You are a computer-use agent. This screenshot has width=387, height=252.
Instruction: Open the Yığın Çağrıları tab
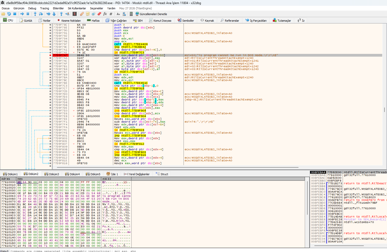[x=116, y=21]
